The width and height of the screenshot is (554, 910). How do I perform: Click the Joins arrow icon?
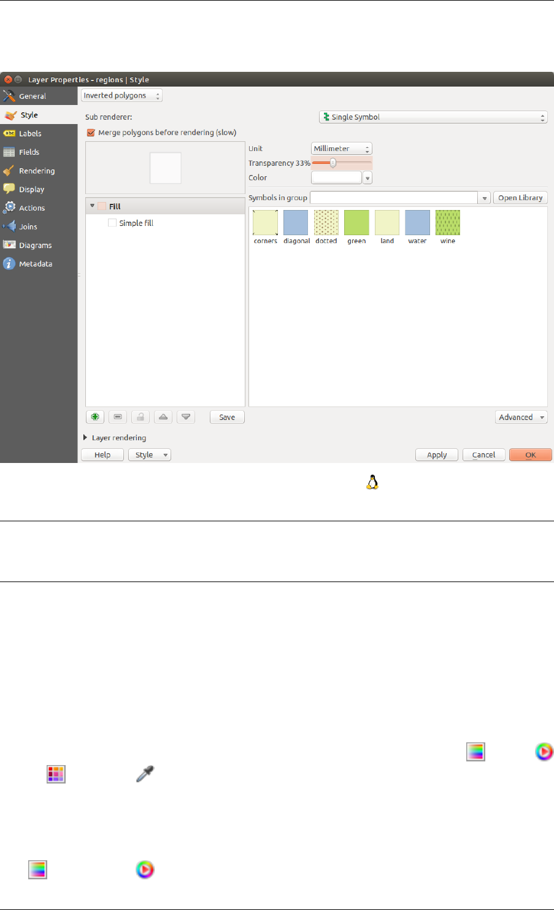coord(9,227)
